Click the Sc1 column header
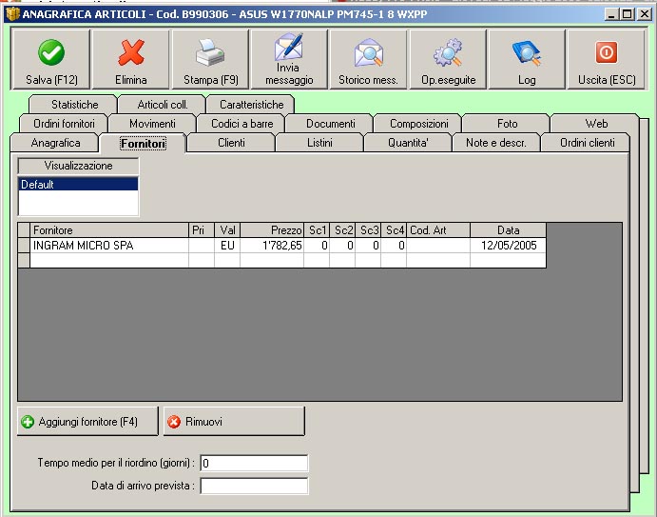Viewport: 657px width, 517px height. click(317, 230)
